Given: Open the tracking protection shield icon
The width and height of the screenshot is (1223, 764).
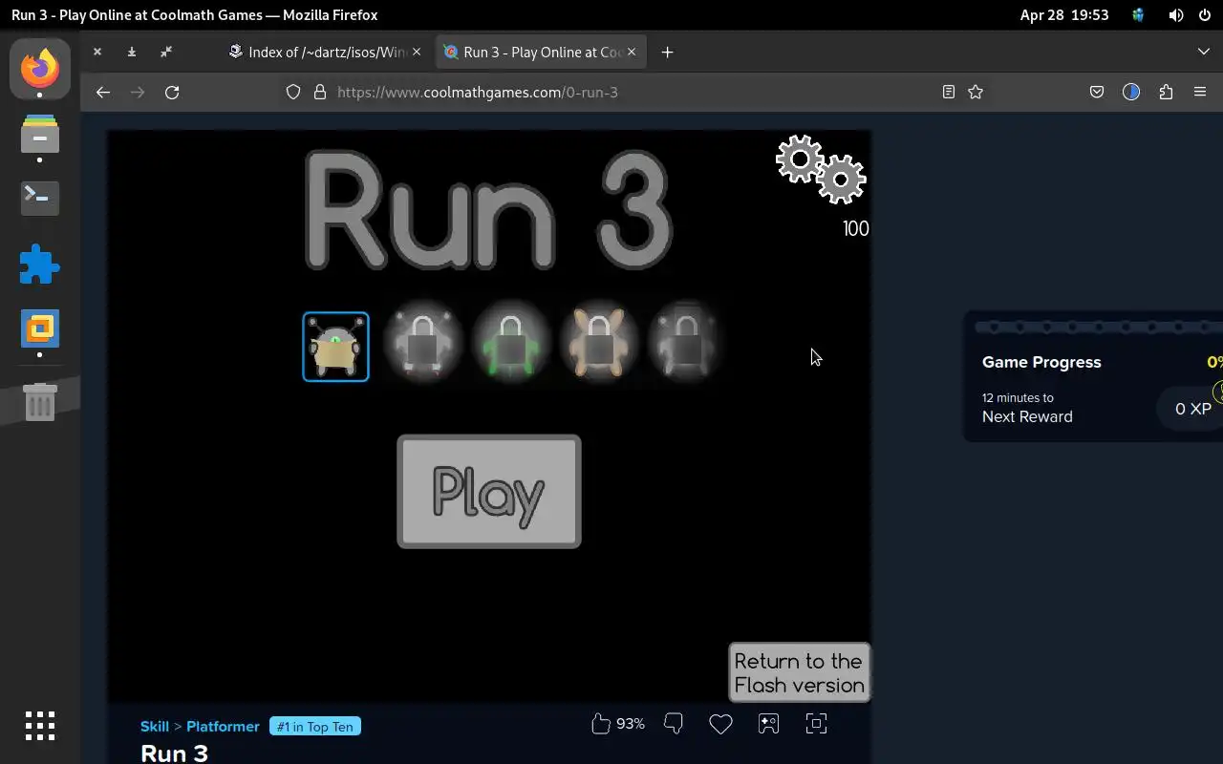Looking at the screenshot, I should (293, 93).
